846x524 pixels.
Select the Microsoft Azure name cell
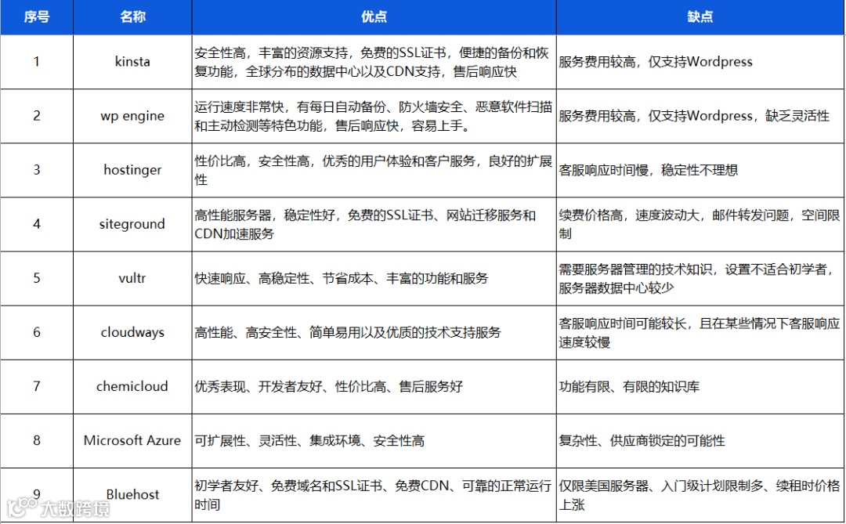(132, 440)
